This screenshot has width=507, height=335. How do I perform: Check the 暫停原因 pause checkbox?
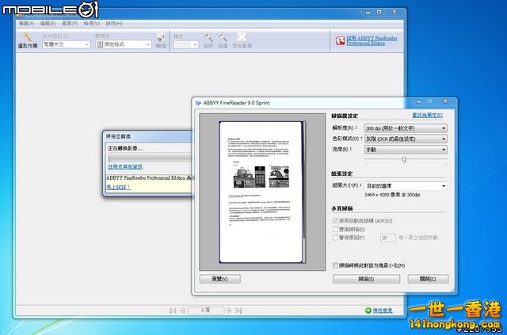click(x=336, y=237)
